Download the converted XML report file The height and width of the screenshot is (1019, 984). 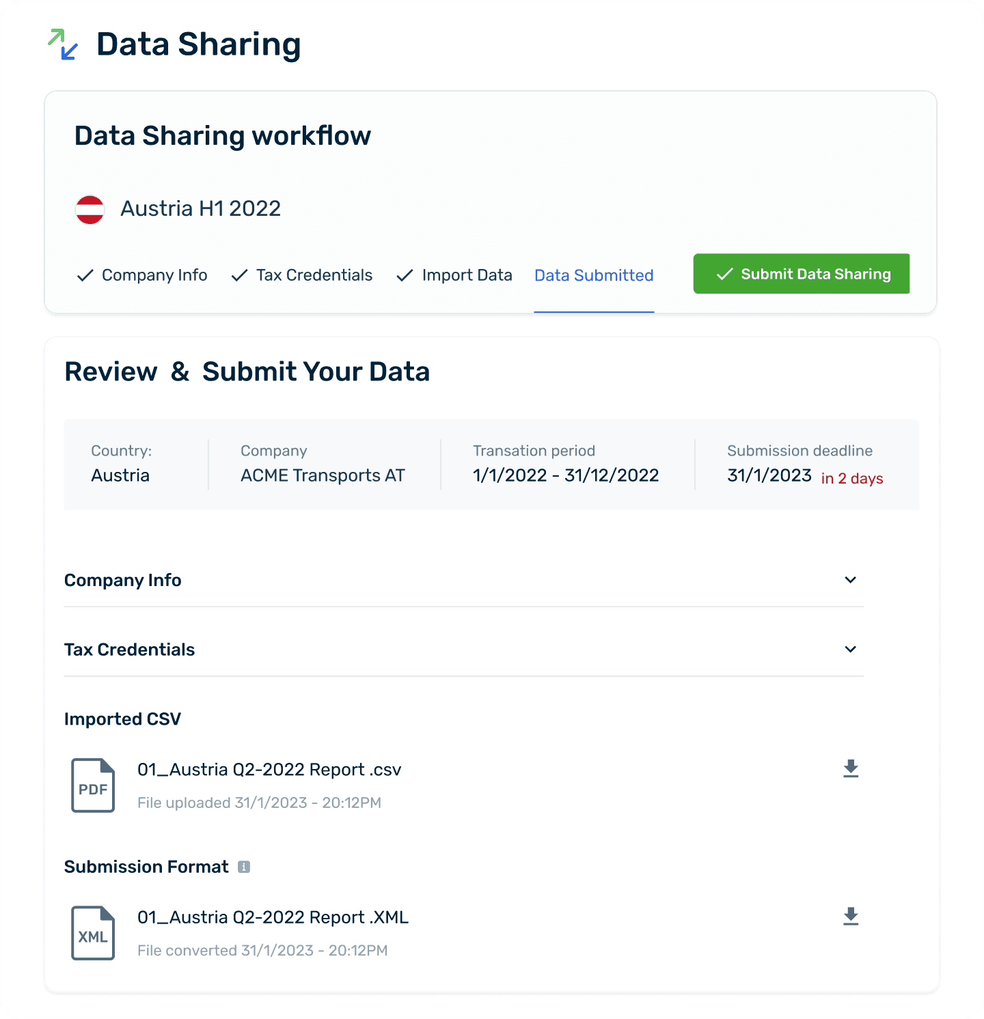click(x=851, y=916)
